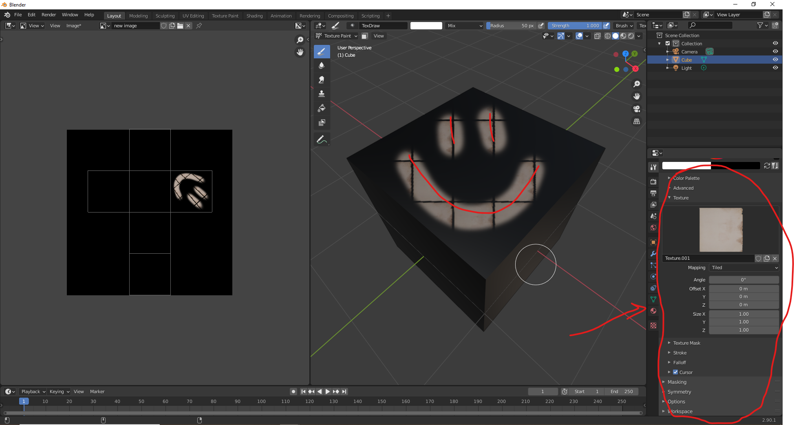Image resolution: width=794 pixels, height=425 pixels.
Task: Switch to the Texture Paint workspace tab
Action: (x=225, y=16)
